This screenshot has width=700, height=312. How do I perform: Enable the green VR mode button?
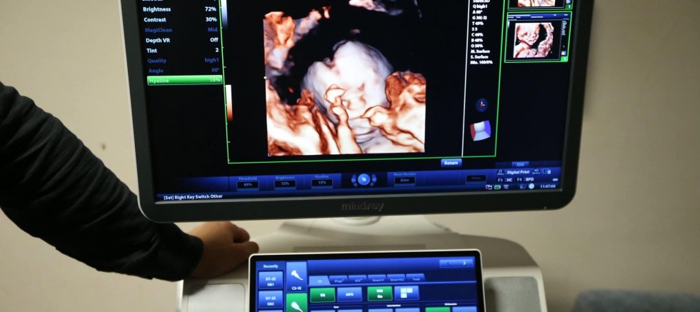[323, 293]
